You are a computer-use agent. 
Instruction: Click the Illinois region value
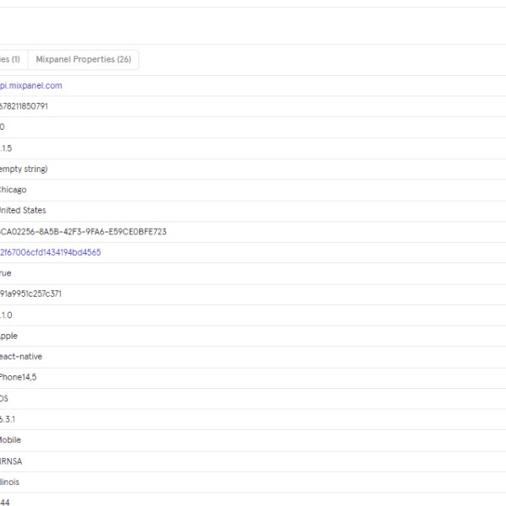pyautogui.click(x=10, y=482)
